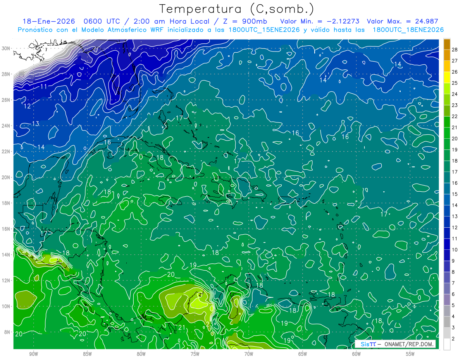Click the dark orange swatch atop the legend
This screenshot has height=359, width=465.
pyautogui.click(x=447, y=44)
